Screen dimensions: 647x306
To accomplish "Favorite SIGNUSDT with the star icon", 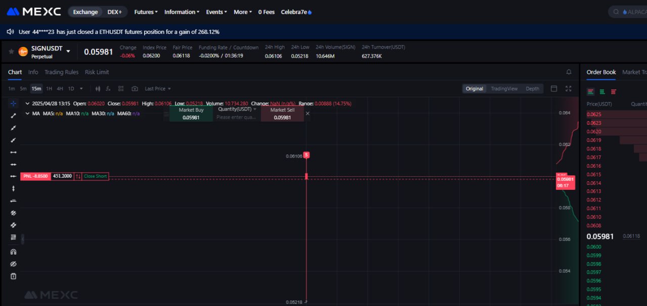I will [11, 52].
